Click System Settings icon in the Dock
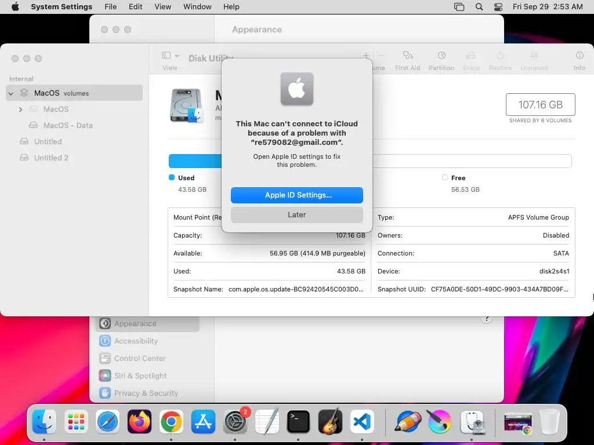 tap(235, 421)
